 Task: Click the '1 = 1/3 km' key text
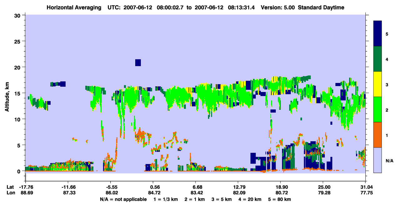(166, 199)
